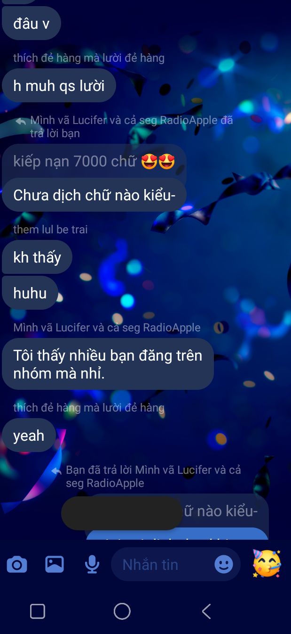This screenshot has width=291, height=634.
Task: Tap the Android back navigation button
Action: click(206, 611)
